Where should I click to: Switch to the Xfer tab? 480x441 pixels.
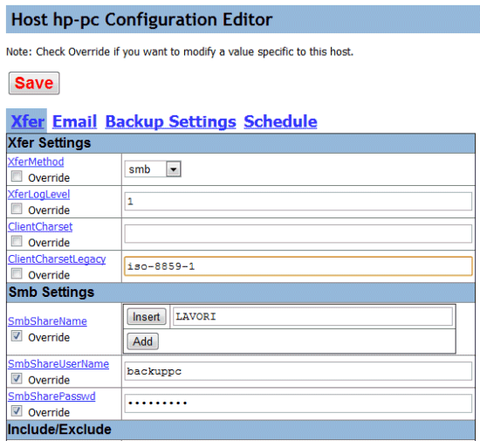(x=28, y=121)
